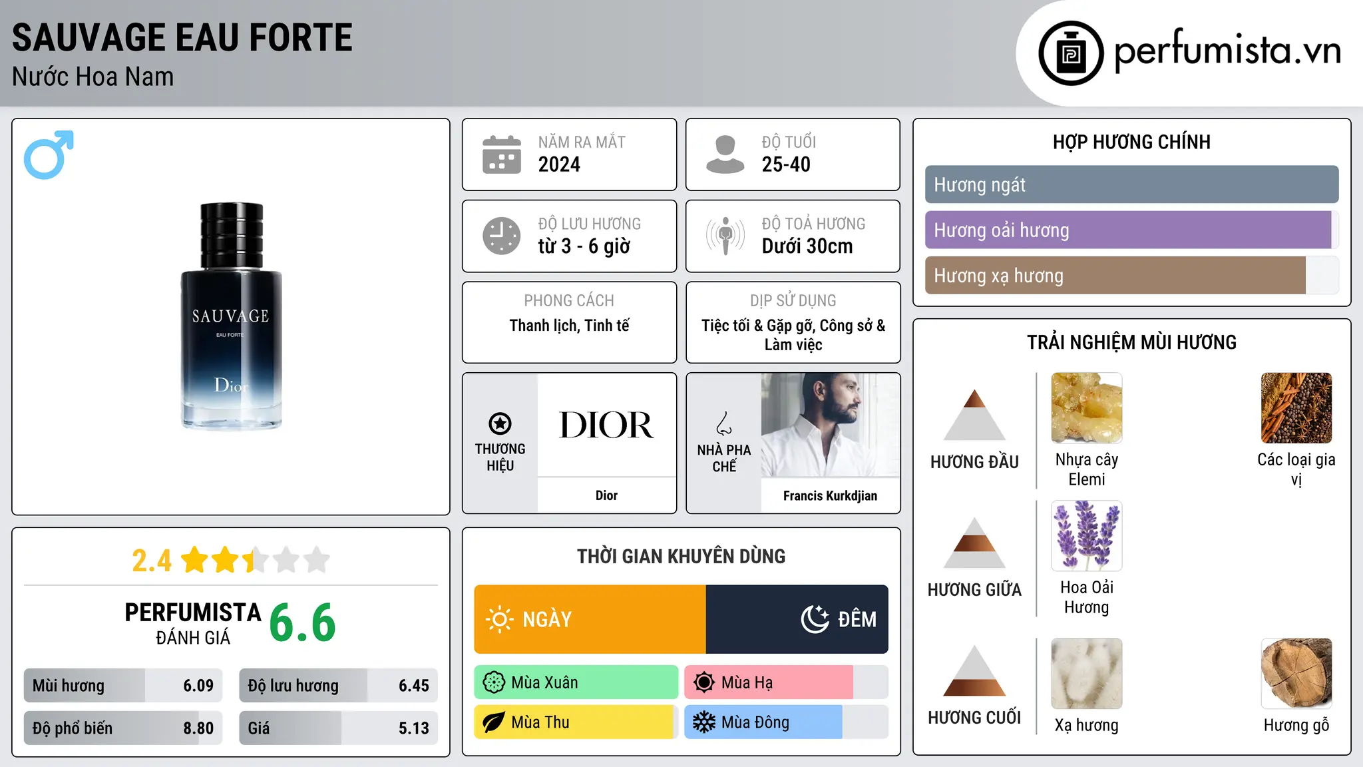Click the Giá 5.13 score bar
Viewport: 1363px width, 767px height.
[x=338, y=728]
